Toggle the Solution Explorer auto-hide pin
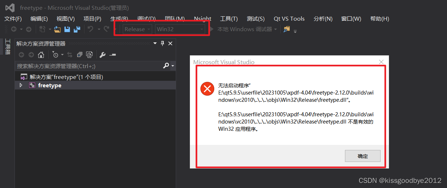 click(163, 43)
